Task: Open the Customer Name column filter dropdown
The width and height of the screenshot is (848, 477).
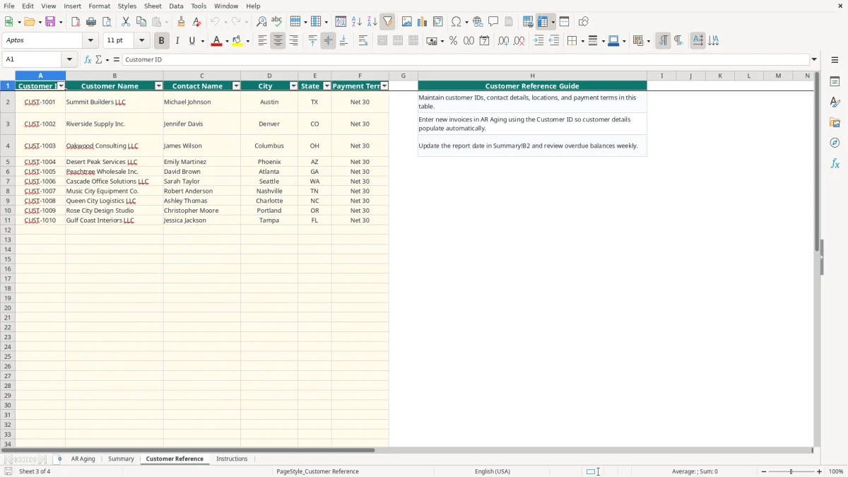Action: [158, 86]
